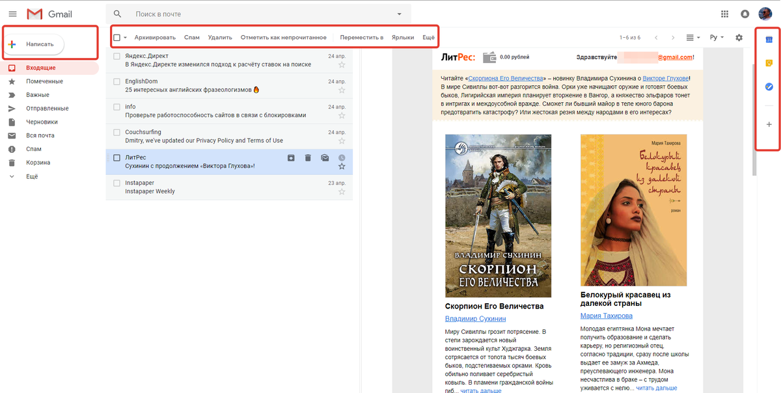
Task: Click the Скорпион Его Величества book cover
Action: click(x=498, y=215)
